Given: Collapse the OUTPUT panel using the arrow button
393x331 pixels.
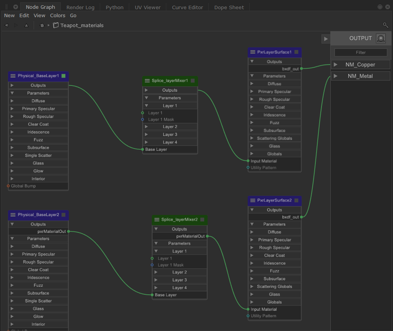Looking at the screenshot, I should tap(326, 39).
